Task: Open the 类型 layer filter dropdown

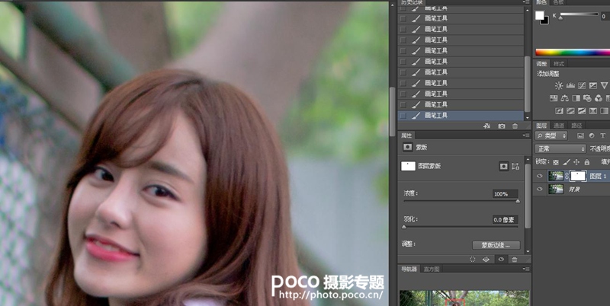Action: [551, 135]
